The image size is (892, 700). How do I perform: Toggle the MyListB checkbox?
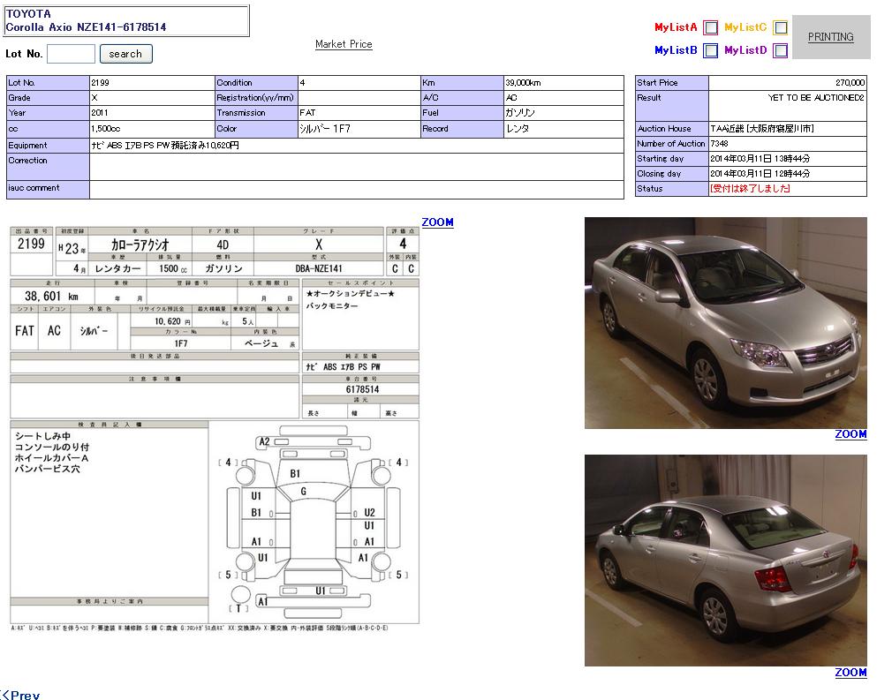point(711,51)
